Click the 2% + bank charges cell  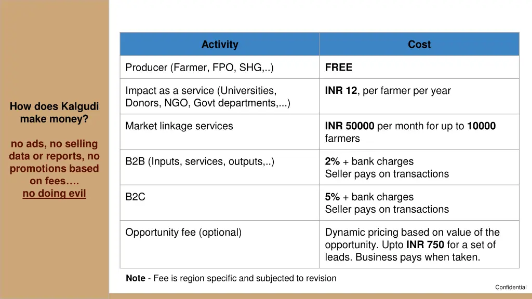click(419, 168)
